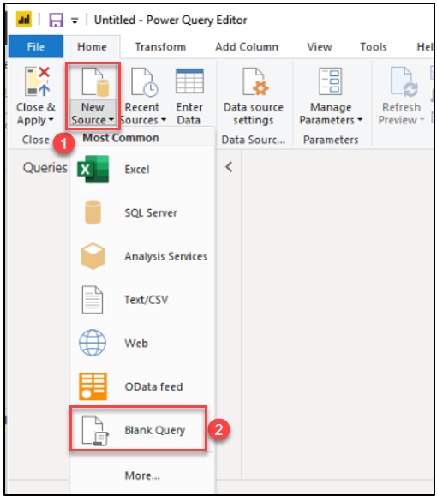This screenshot has height=496, width=437.
Task: Open the Add Column tab
Action: coord(247,47)
